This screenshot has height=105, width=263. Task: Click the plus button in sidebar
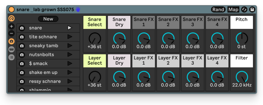tap(12, 26)
